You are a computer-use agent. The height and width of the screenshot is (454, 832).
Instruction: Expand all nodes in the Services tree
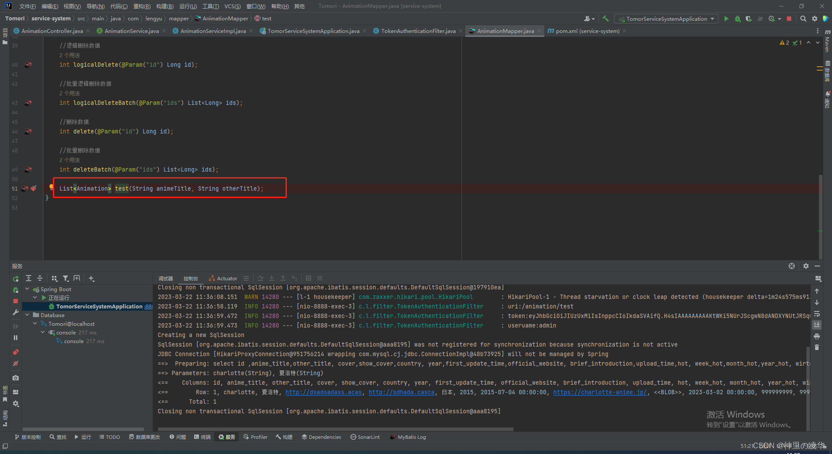coord(29,279)
